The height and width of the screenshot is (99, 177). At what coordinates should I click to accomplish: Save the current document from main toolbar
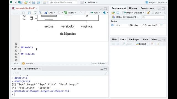pos(33,2)
